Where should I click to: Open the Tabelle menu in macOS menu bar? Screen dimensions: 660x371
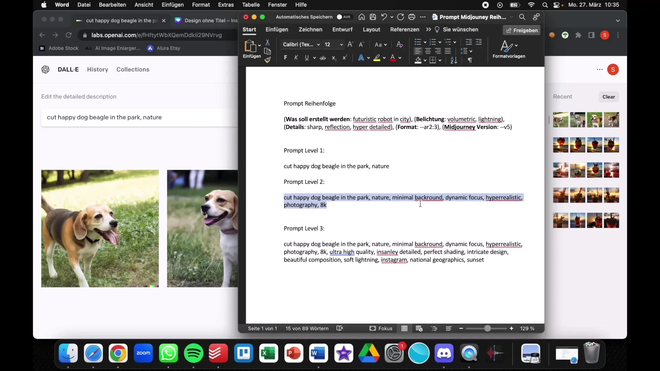[251, 5]
